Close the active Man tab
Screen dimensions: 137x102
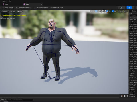pos(41,4)
